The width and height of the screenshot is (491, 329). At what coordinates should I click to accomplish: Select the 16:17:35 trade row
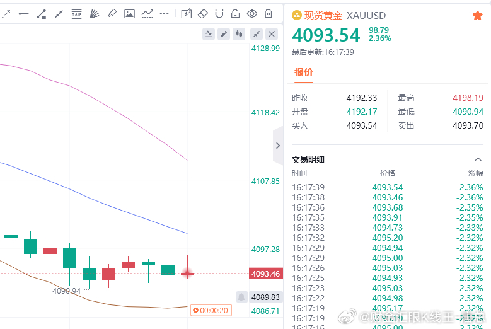pos(388,217)
